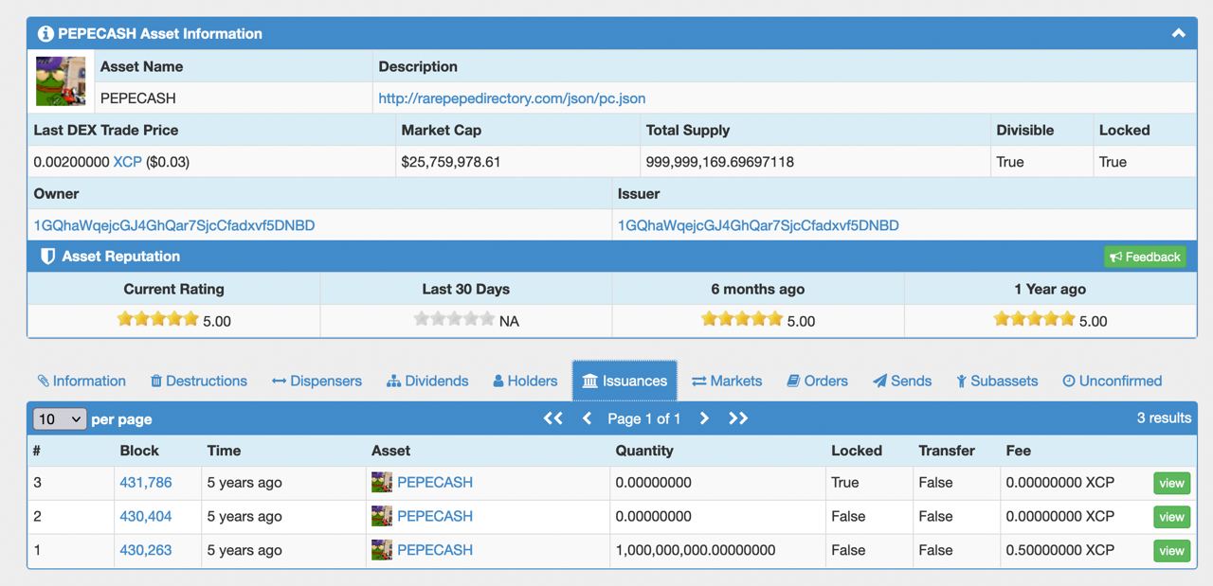1213x586 pixels.
Task: Go to next page with right arrow
Action: tap(704, 418)
